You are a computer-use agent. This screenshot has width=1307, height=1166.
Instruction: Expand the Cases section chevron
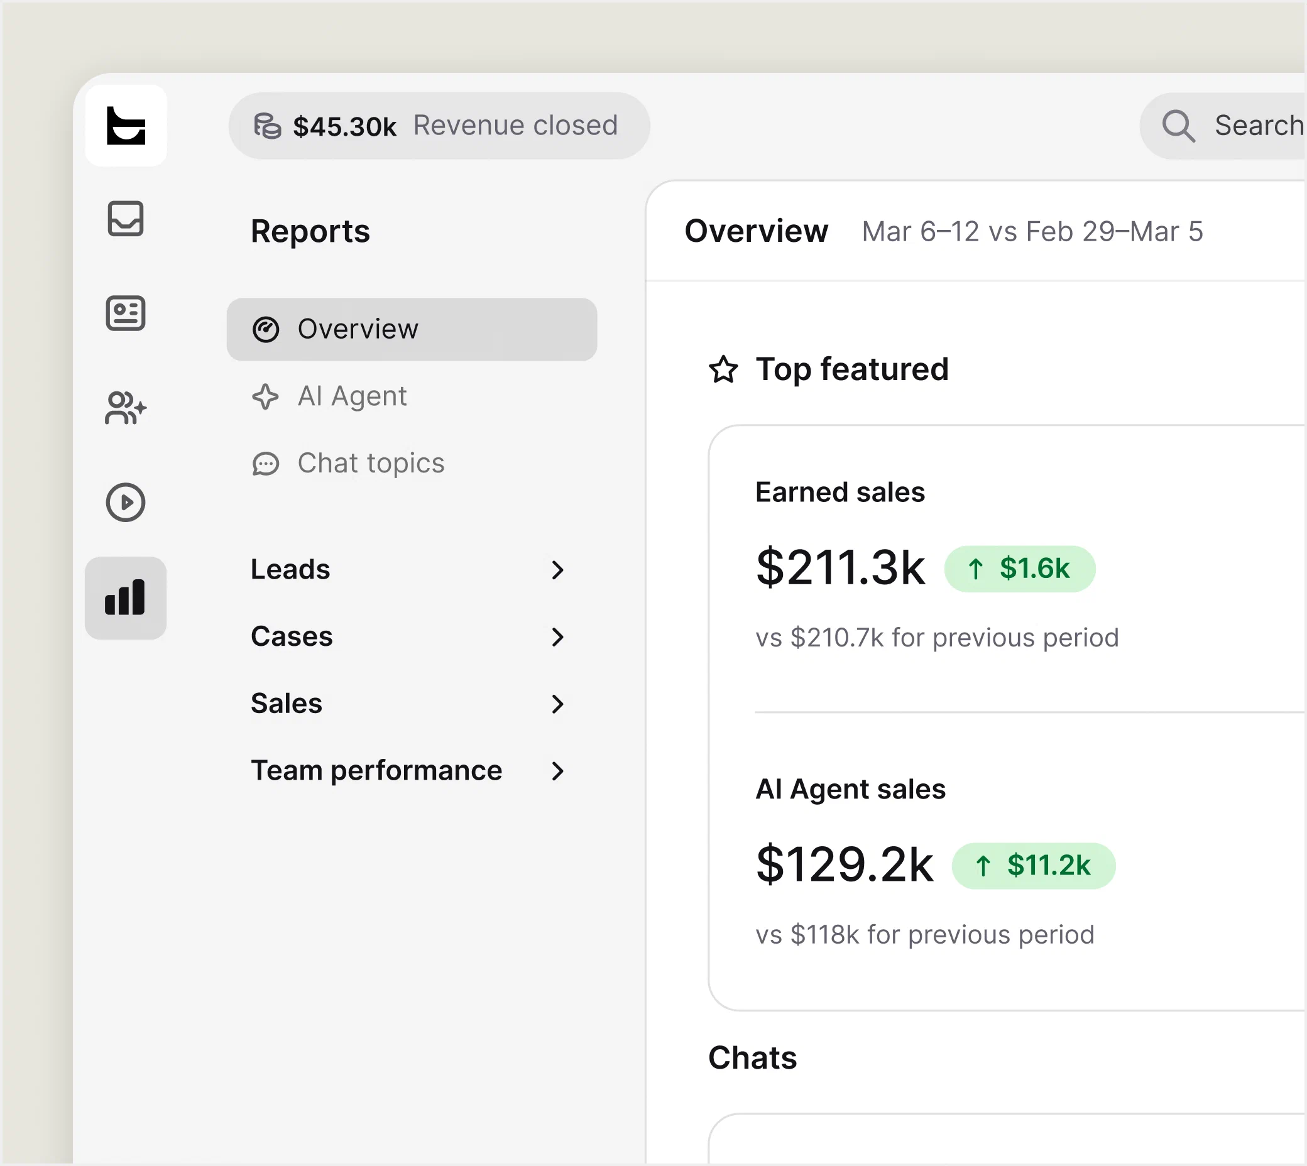point(557,637)
